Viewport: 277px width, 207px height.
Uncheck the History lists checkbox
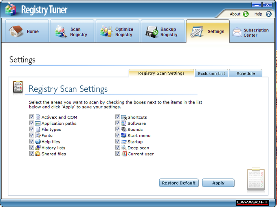32,148
